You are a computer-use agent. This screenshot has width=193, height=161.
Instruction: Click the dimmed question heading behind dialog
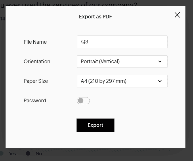point(69,3)
